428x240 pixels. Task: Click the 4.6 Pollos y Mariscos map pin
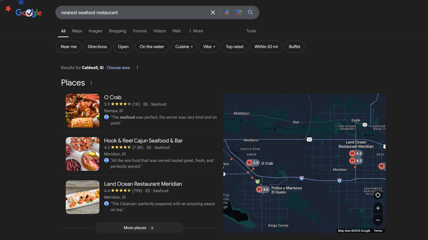coord(263,189)
